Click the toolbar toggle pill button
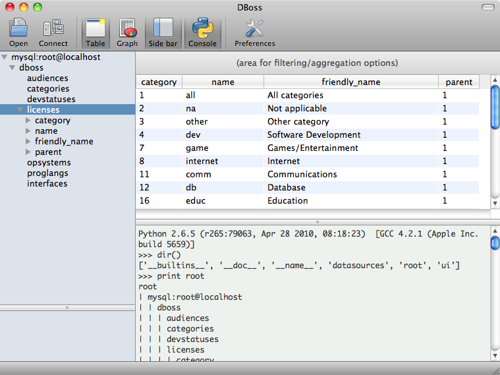The image size is (500, 375). pyautogui.click(x=488, y=7)
